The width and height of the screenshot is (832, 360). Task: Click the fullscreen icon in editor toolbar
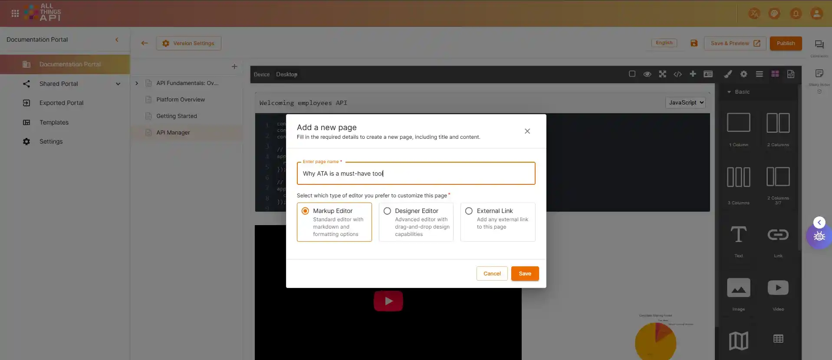pos(662,74)
